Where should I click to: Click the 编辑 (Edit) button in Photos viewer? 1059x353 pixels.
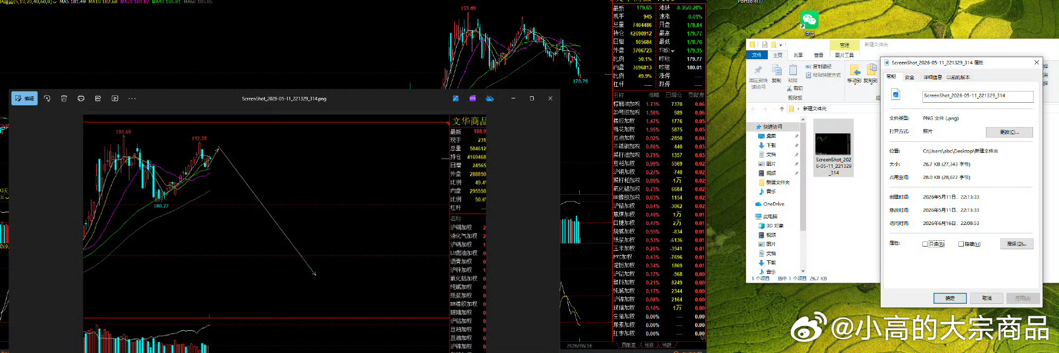[24, 98]
